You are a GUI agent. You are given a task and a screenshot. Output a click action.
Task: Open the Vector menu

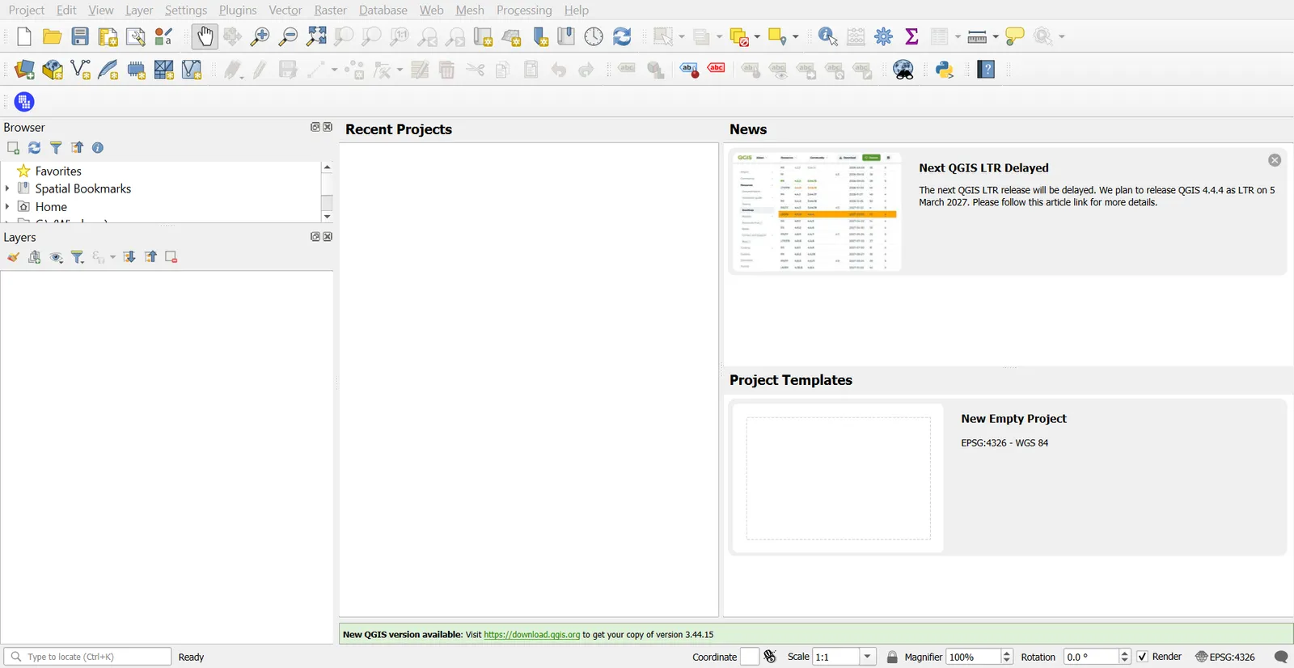click(285, 10)
